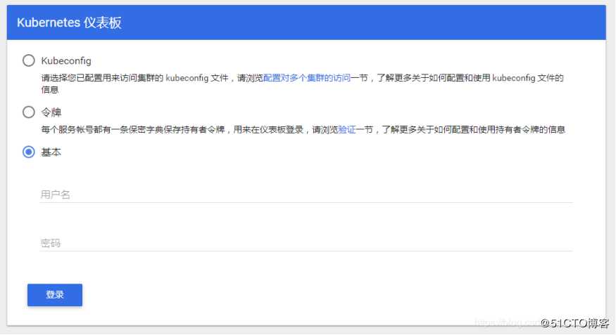Screen dimensions: 616x335
Task: Click the 令牌 option label
Action: [x=51, y=112]
